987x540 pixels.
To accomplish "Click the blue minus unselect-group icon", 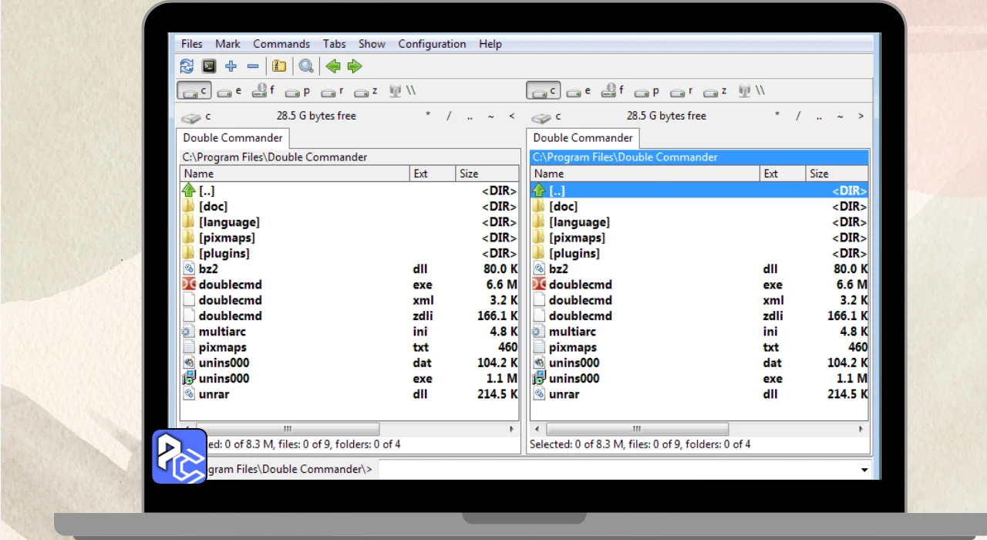I will [252, 66].
